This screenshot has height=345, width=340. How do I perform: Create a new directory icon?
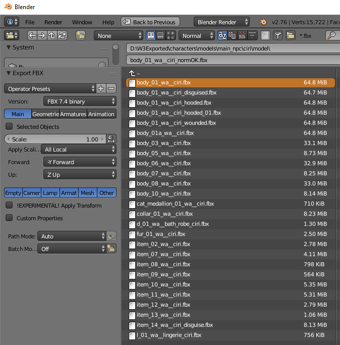[80, 35]
